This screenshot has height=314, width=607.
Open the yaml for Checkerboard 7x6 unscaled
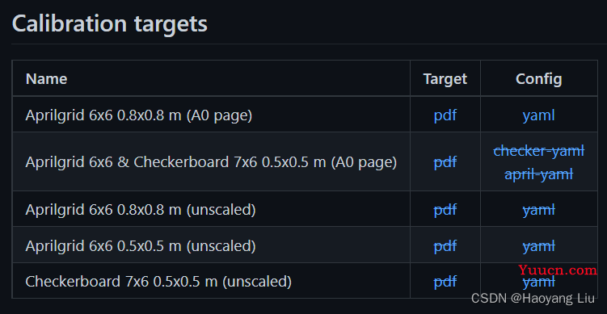538,283
